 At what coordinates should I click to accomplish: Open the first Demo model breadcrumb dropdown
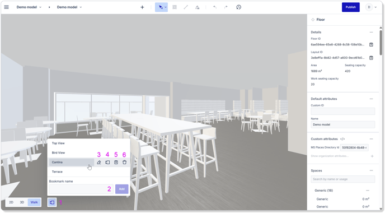(29, 7)
